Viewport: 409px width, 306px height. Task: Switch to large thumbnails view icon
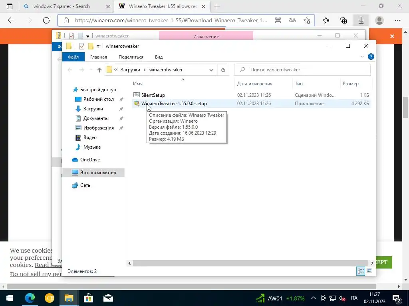coord(369,271)
